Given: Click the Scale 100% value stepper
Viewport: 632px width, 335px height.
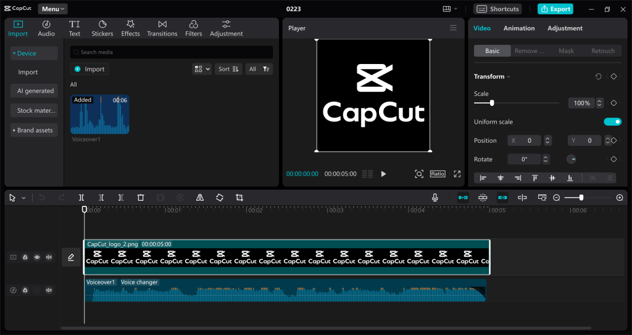Looking at the screenshot, I should 599,103.
